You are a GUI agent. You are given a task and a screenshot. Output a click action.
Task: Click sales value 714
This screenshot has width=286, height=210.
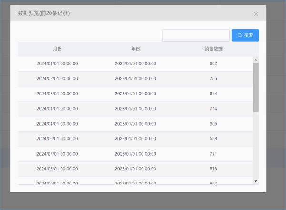click(x=213, y=109)
